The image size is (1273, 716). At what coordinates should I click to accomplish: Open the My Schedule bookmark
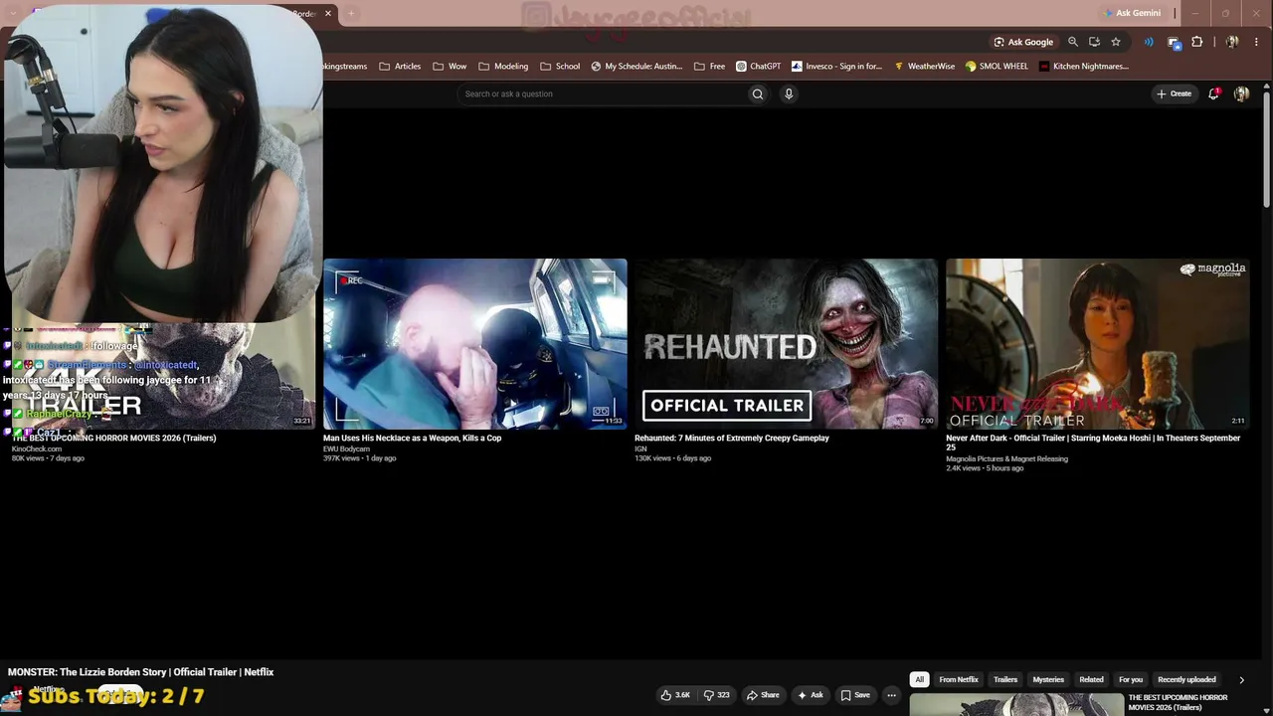(x=636, y=67)
